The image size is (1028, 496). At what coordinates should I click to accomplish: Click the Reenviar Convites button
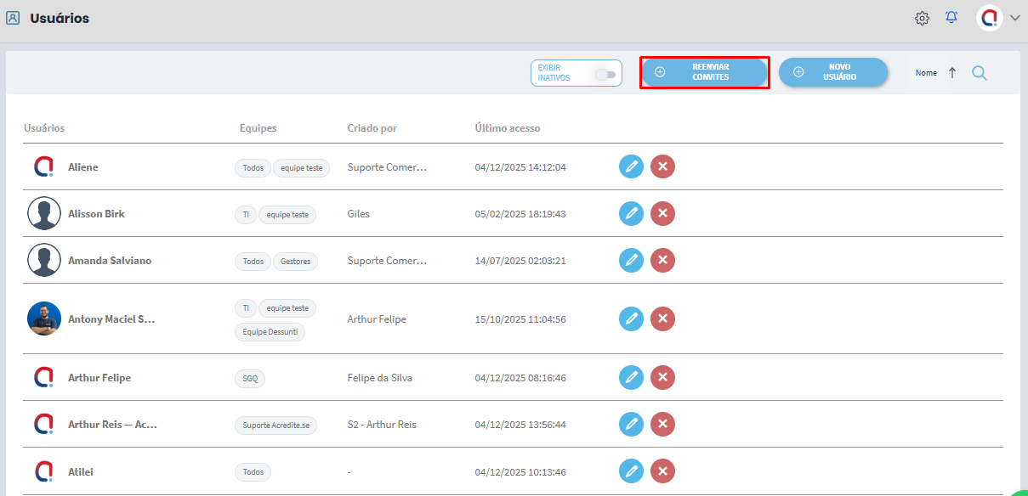[x=704, y=72]
